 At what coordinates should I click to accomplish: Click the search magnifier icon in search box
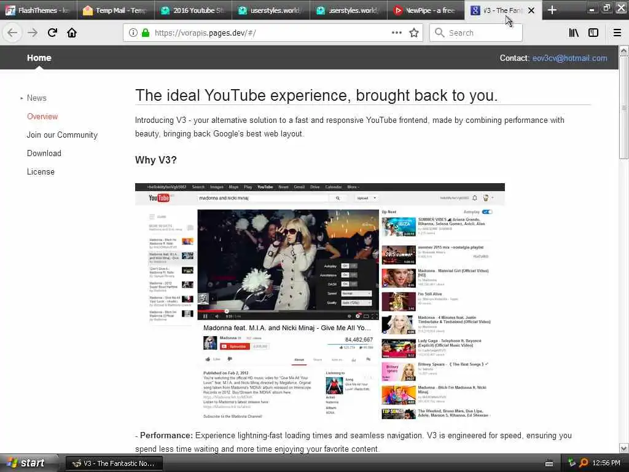point(440,33)
